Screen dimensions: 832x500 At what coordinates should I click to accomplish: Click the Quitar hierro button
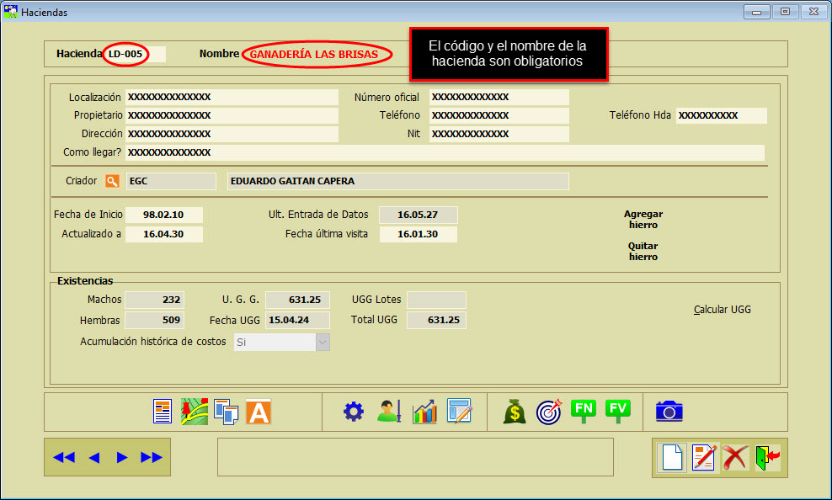[x=643, y=252]
